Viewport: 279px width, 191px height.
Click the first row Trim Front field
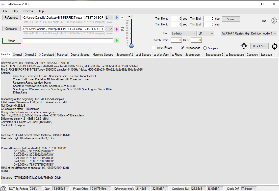[x=176, y=19]
